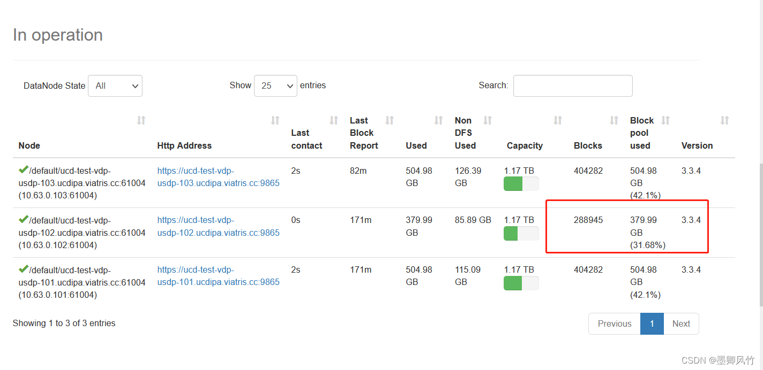
Task: Select Showing 1 to 3 of 3 entries
Action: click(x=64, y=323)
